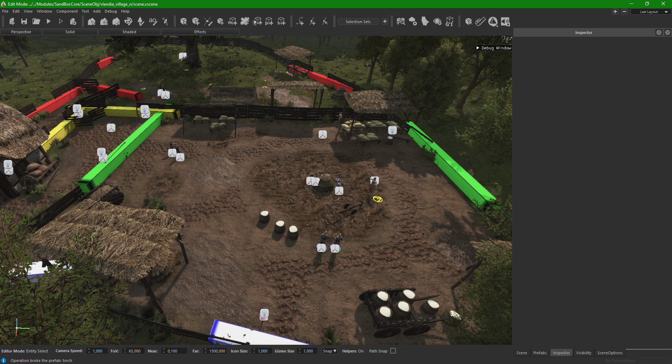The width and height of the screenshot is (672, 364).
Task: Switch to the Visibility tab
Action: pos(583,353)
